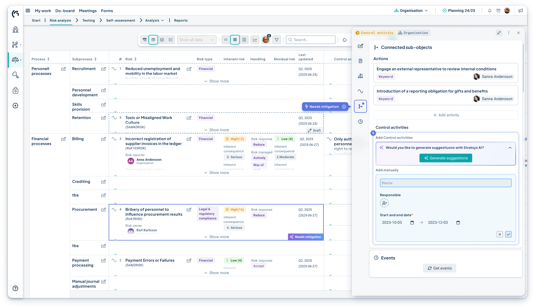Viewport: 535px width, 308px height.
Task: Open the announcements megaphone icon
Action: tap(520, 11)
